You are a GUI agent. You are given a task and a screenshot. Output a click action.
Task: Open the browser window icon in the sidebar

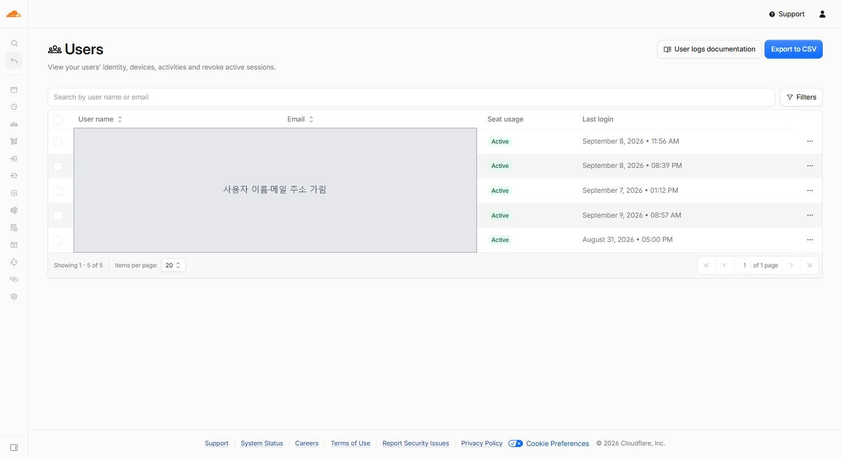14,90
